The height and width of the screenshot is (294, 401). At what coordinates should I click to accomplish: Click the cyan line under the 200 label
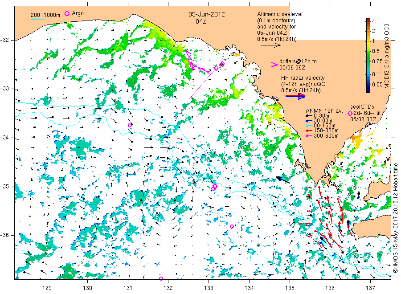pos(37,19)
